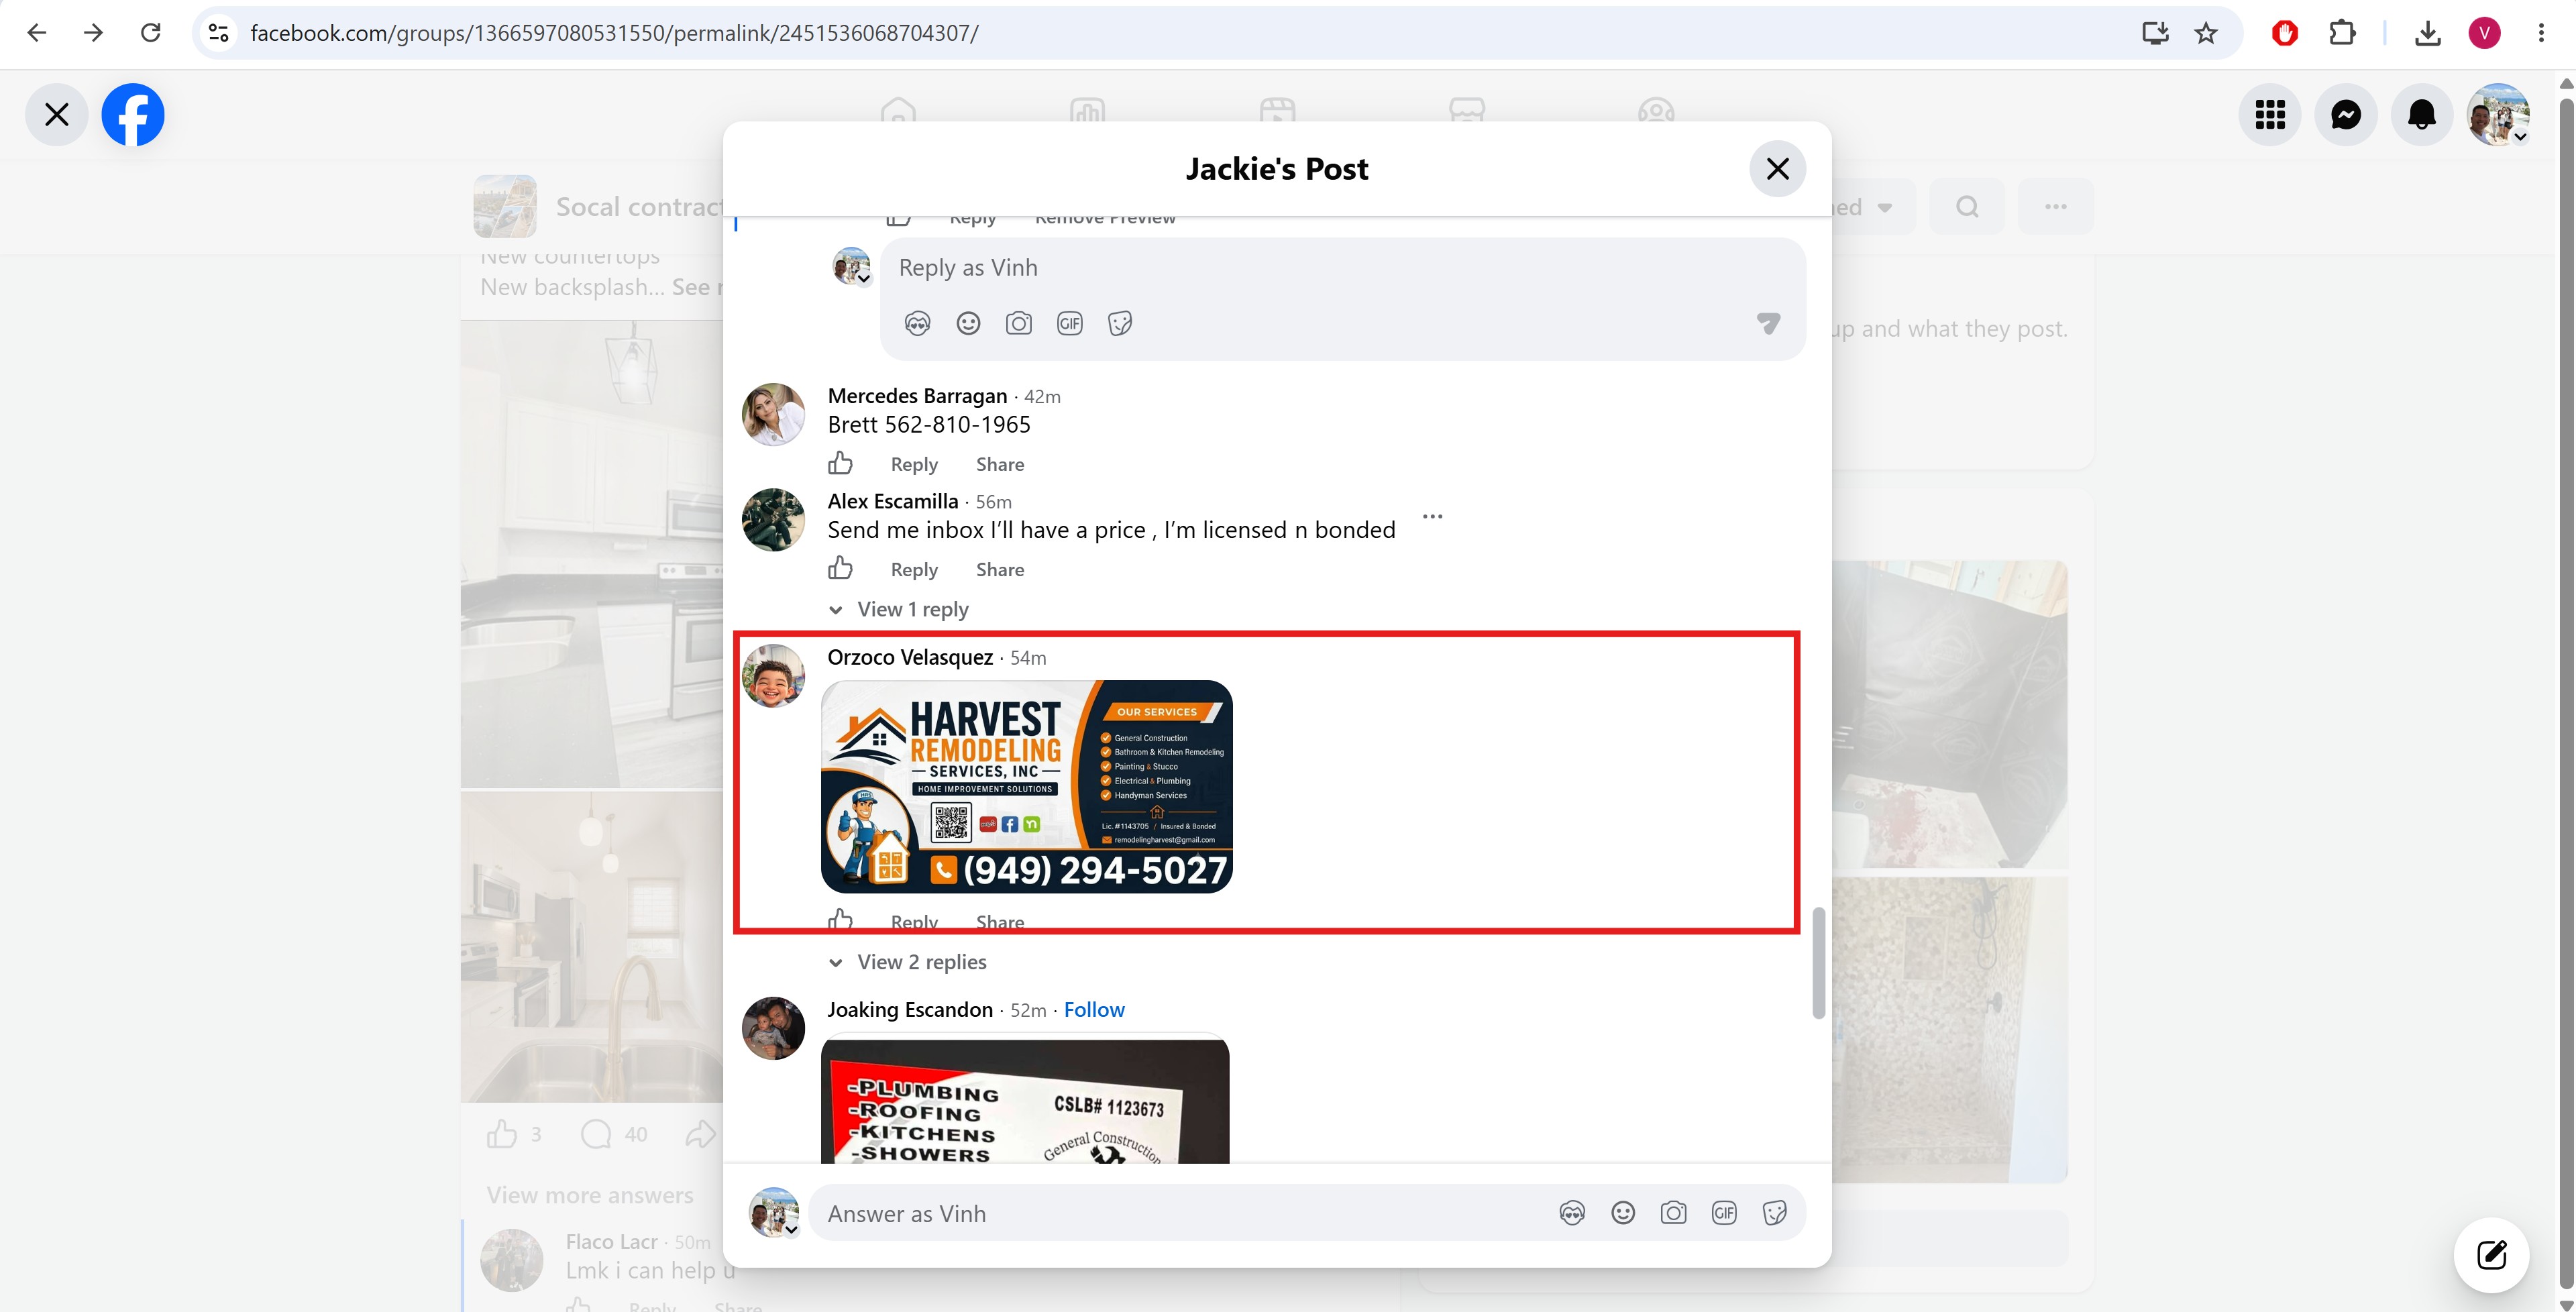Viewport: 2576px width, 1312px height.
Task: Click the browser address bar URL
Action: [x=614, y=33]
